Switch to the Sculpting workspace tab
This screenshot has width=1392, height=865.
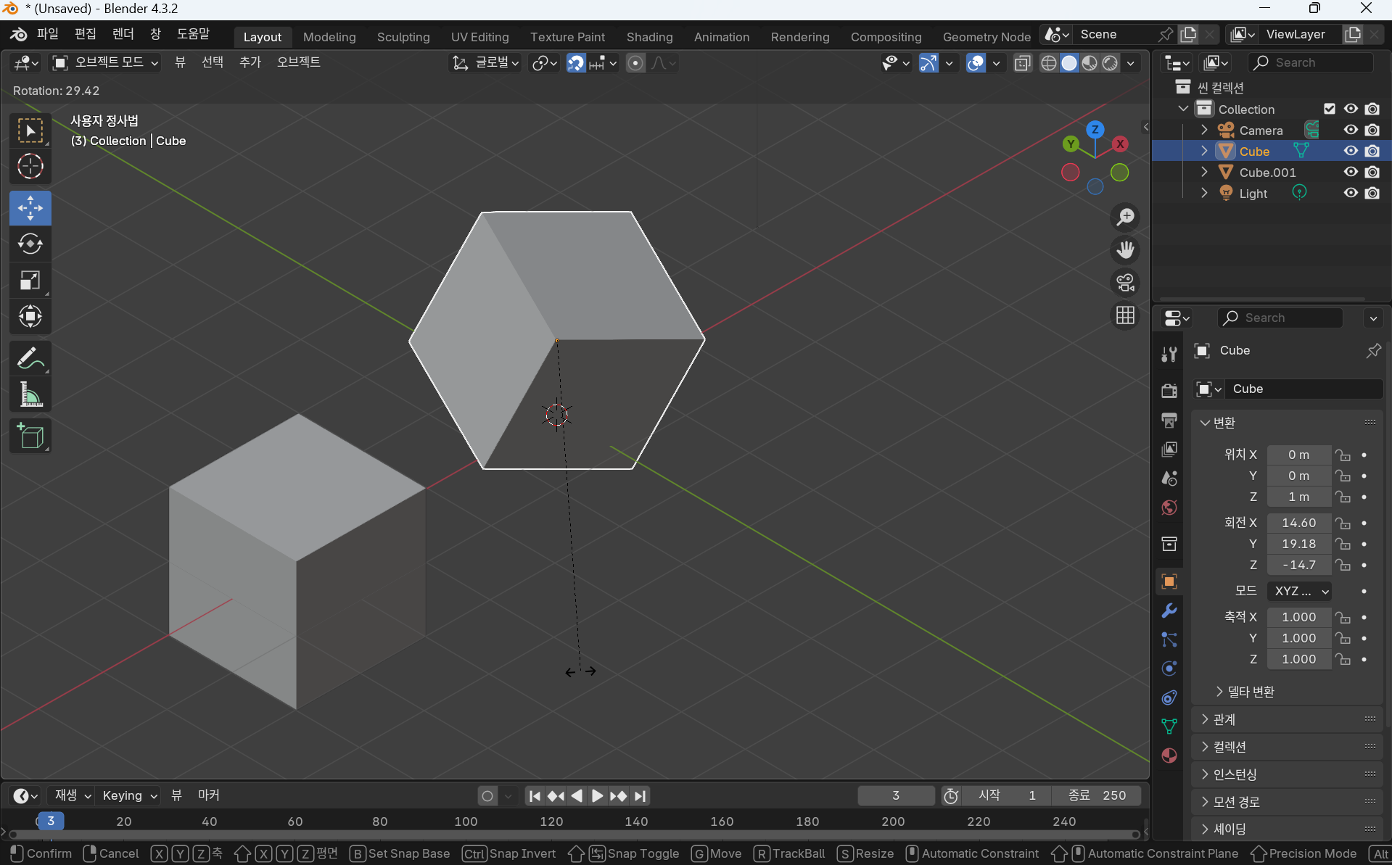click(x=403, y=37)
